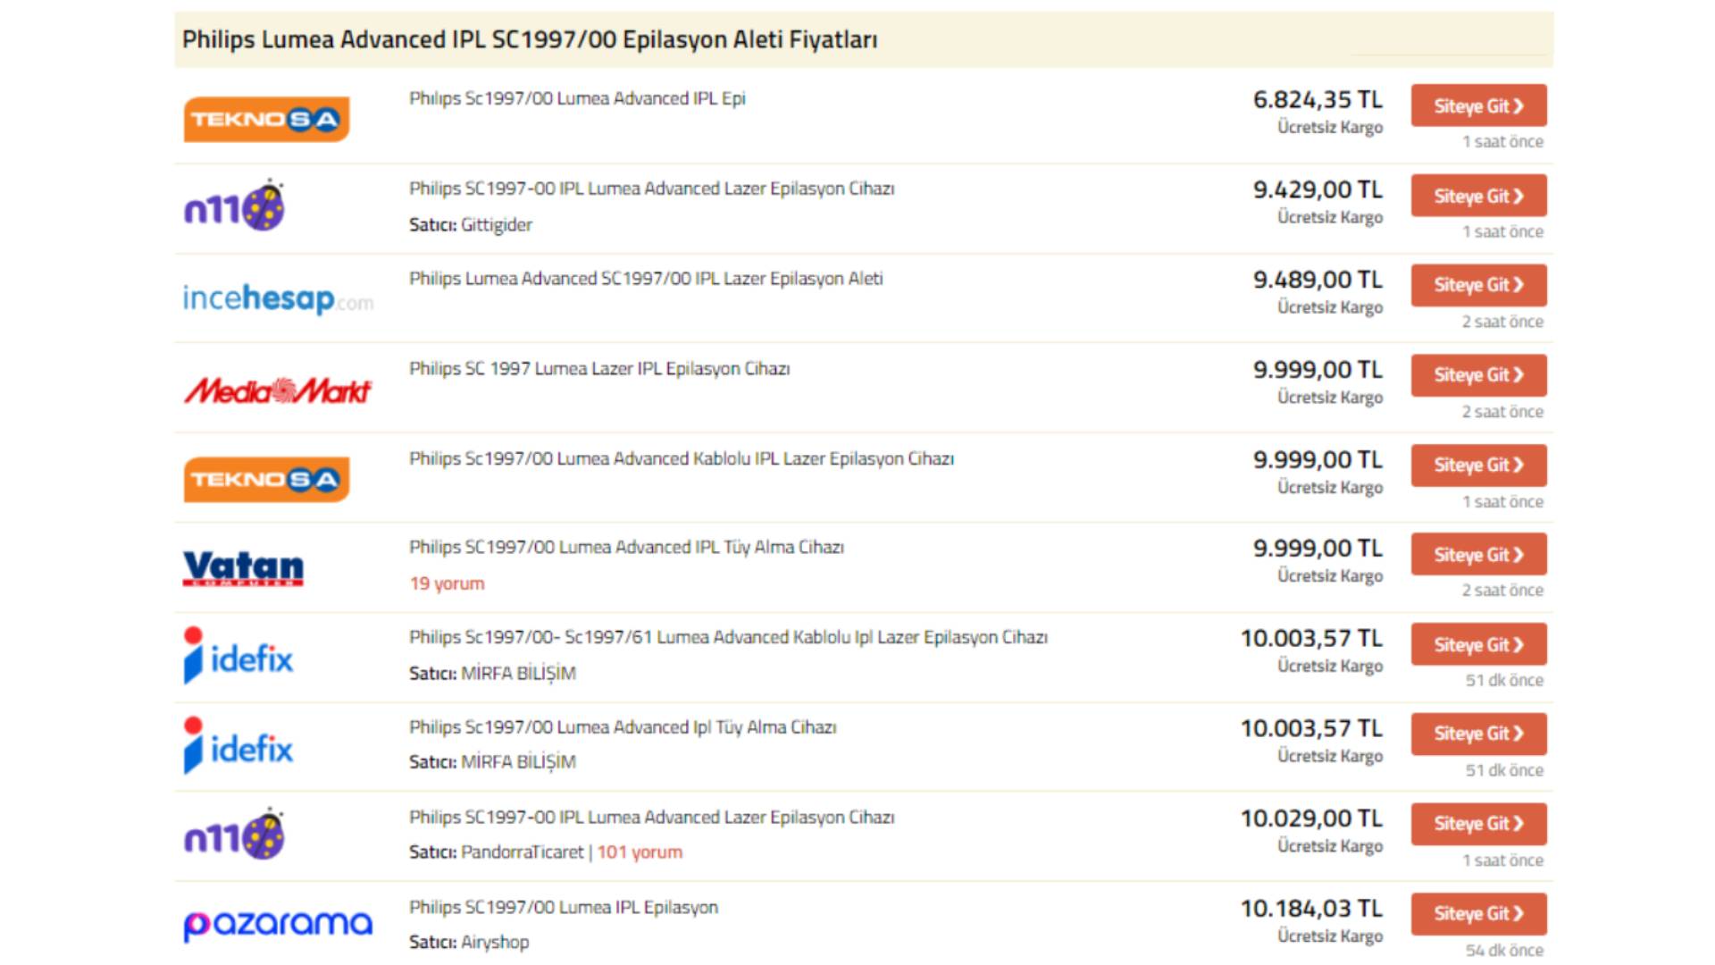Click the n11 logo for seller PandorraTicaret

[x=234, y=834]
